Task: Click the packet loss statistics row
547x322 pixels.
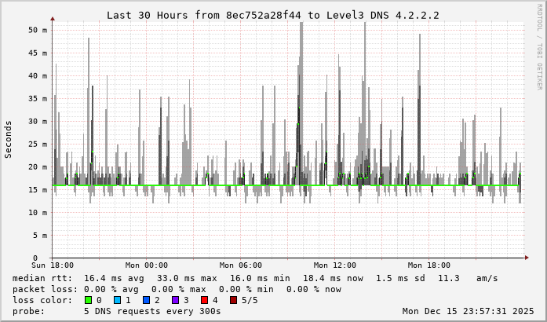Action: pos(177,289)
